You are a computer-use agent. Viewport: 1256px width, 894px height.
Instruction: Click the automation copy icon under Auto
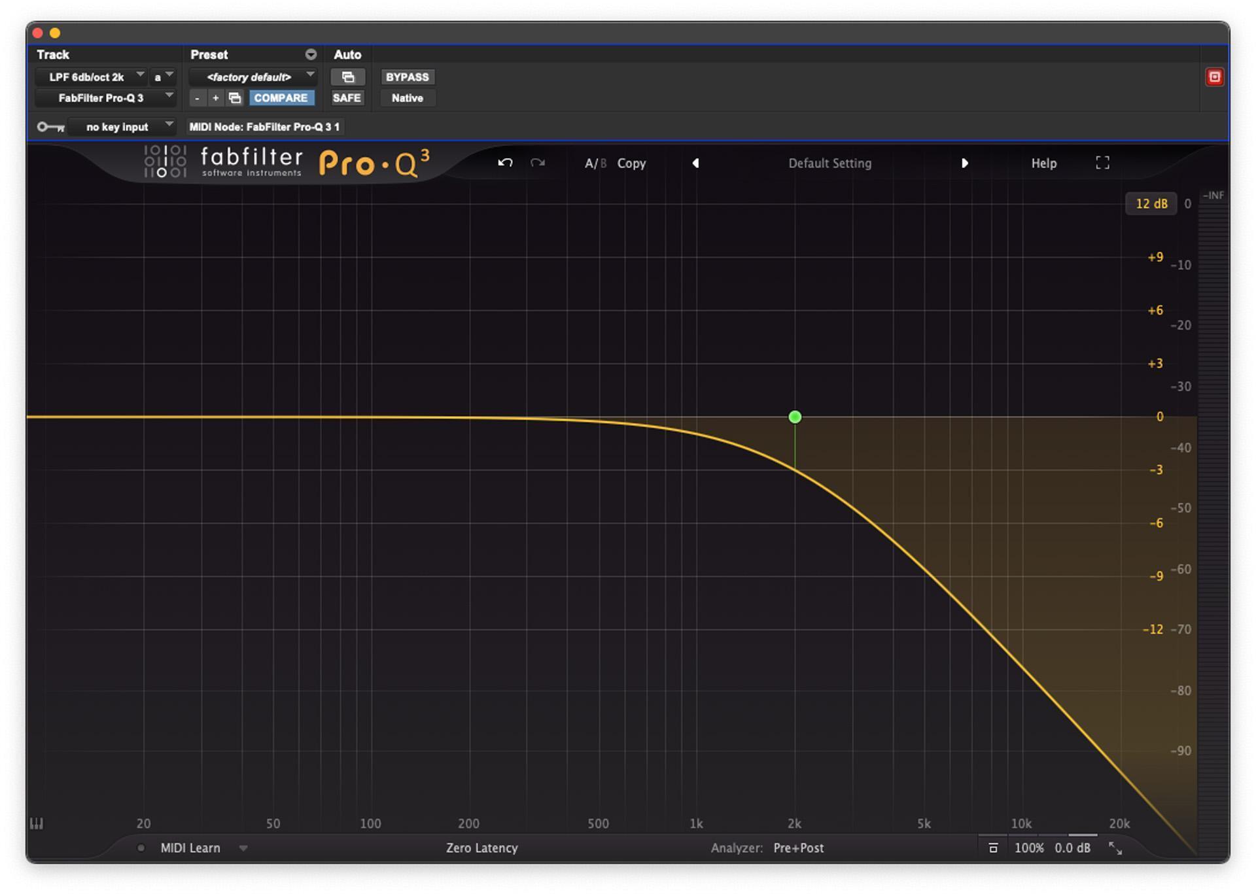(347, 77)
